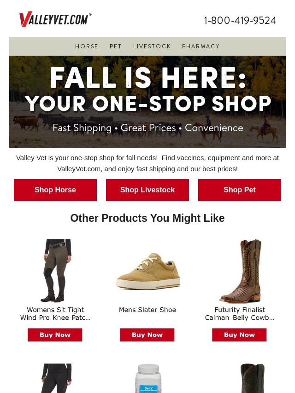Open Futurity Finalist Caiman Belly title link
This screenshot has width=295, height=393.
click(240, 313)
